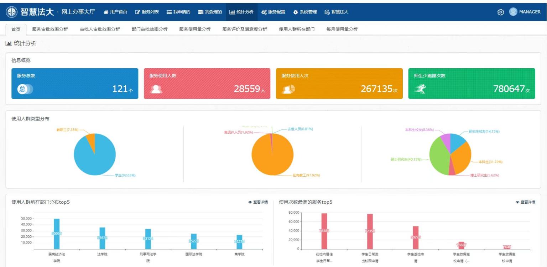
Task: Select the 服务评价及满意度分析 tab
Action: pos(245,29)
